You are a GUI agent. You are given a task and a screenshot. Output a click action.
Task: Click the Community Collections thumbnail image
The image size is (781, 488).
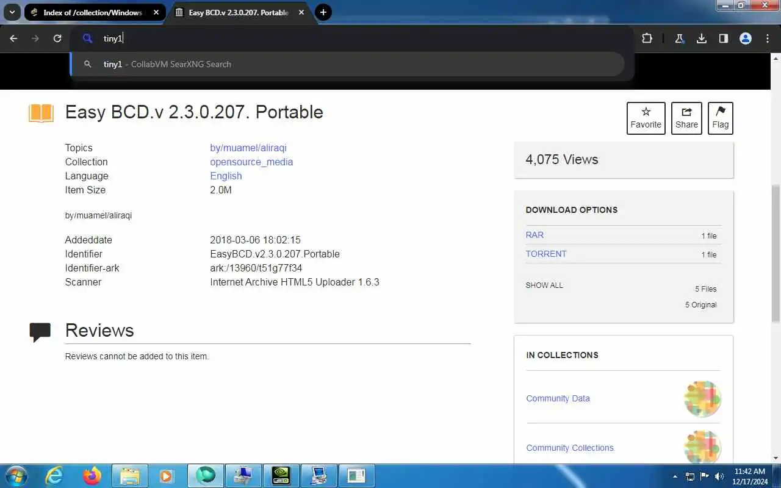click(x=702, y=448)
